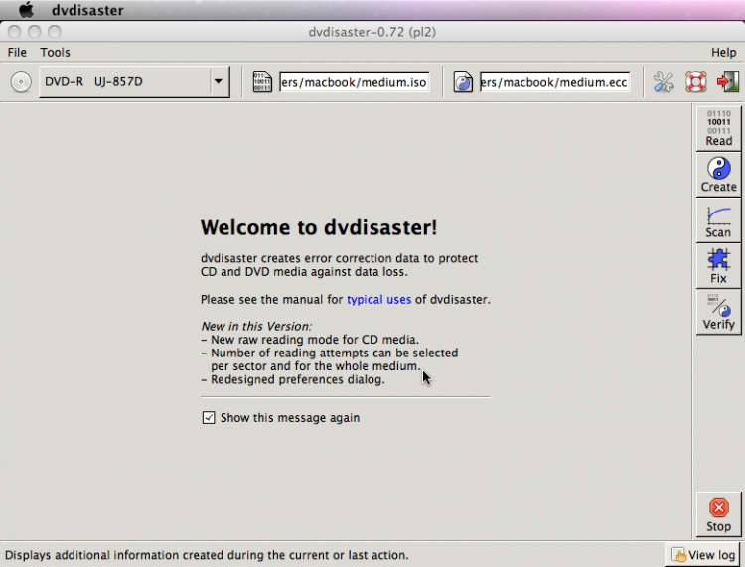Click the Create error correction button
The image size is (745, 567).
click(718, 175)
